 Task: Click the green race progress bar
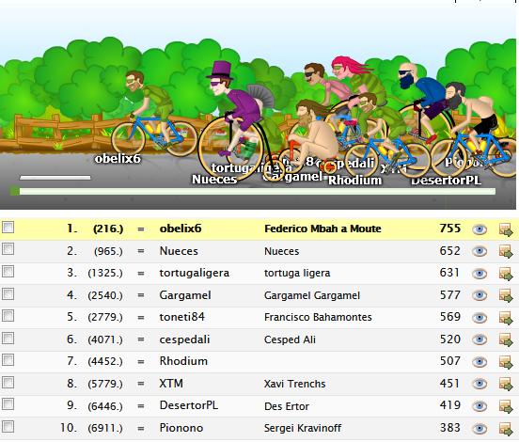pyautogui.click(x=253, y=191)
